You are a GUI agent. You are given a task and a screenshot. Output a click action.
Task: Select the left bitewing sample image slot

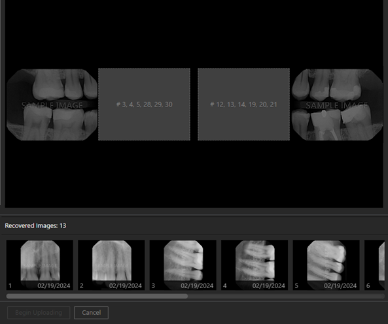pos(52,105)
